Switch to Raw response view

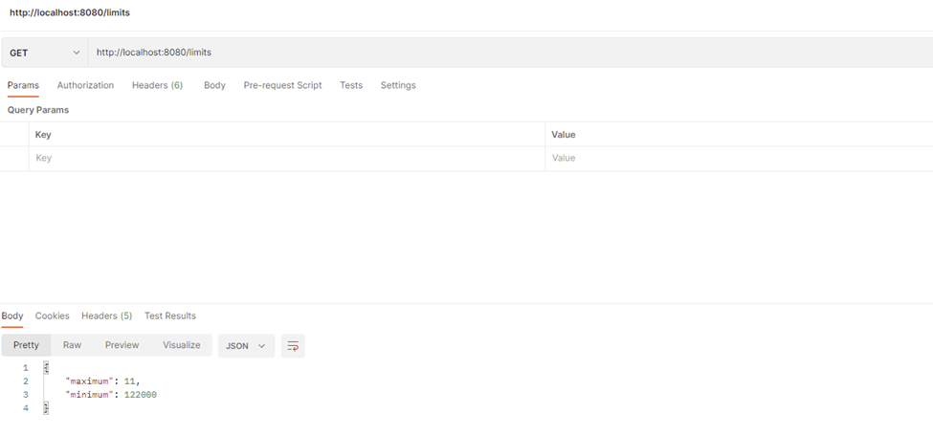coord(72,345)
